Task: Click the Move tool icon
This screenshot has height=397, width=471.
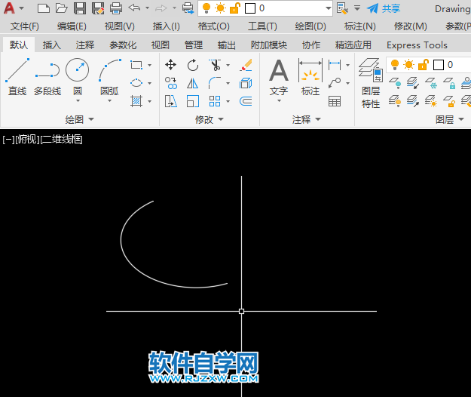Action: 171,65
